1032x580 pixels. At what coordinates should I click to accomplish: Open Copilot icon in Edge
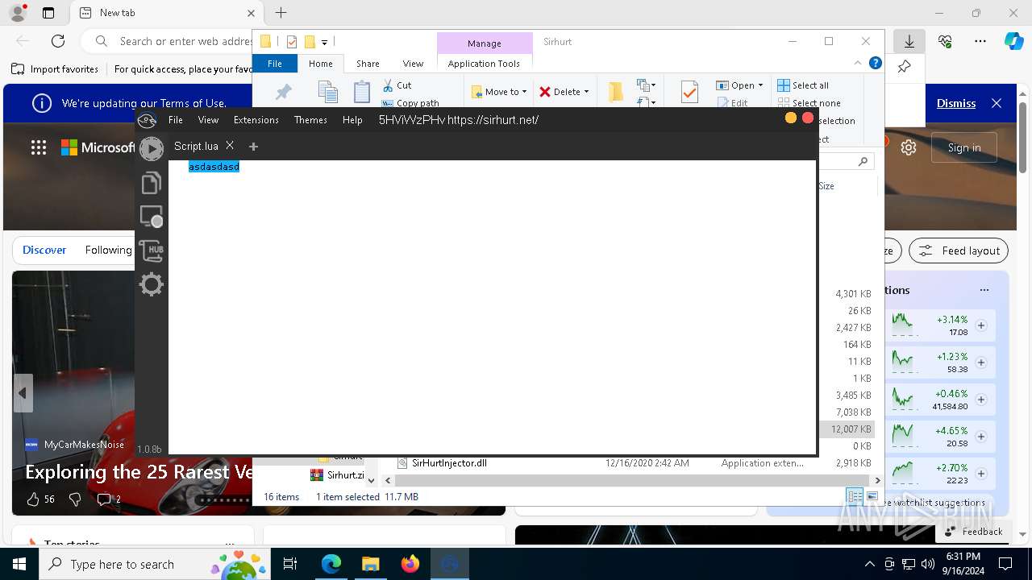point(1013,41)
